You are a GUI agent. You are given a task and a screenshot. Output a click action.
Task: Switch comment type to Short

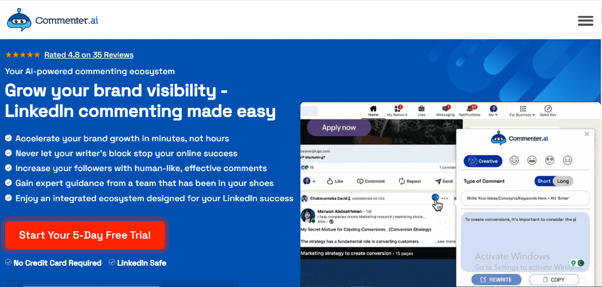coord(544,181)
